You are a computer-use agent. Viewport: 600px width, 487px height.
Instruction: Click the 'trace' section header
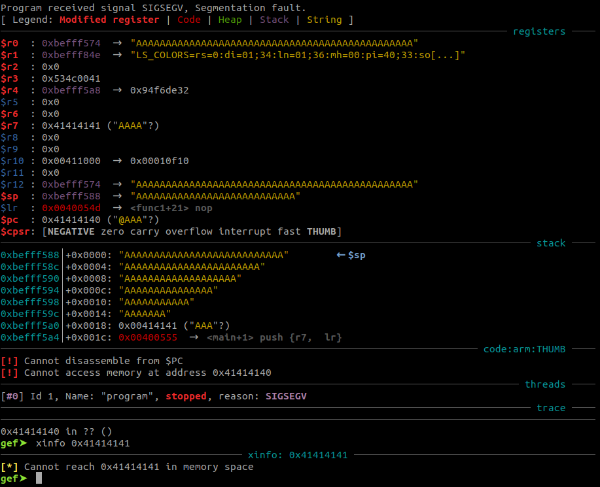[x=551, y=408]
